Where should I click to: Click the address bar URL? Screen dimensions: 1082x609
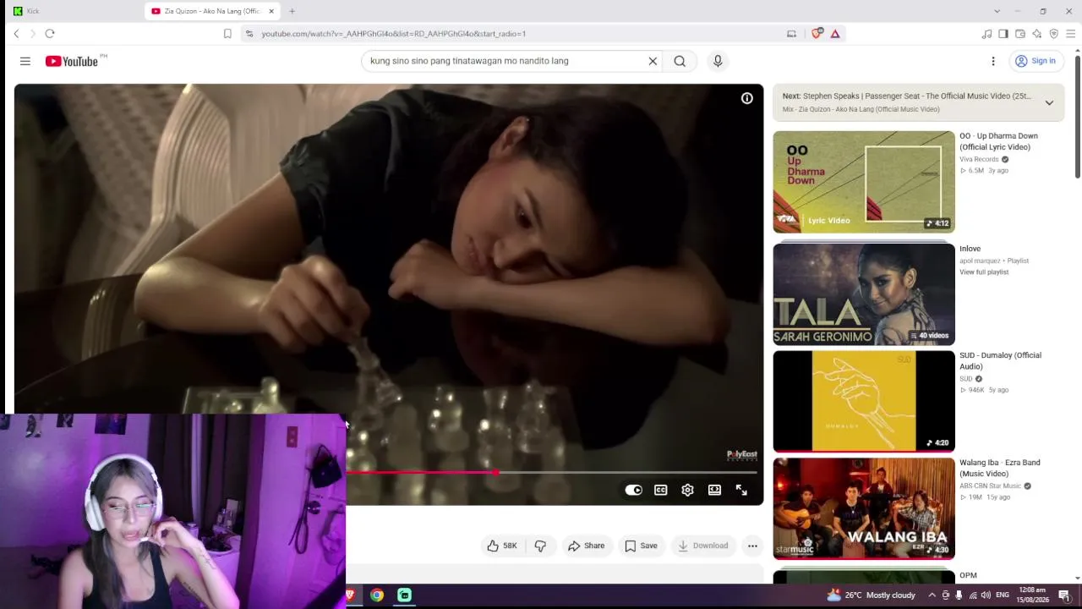394,34
